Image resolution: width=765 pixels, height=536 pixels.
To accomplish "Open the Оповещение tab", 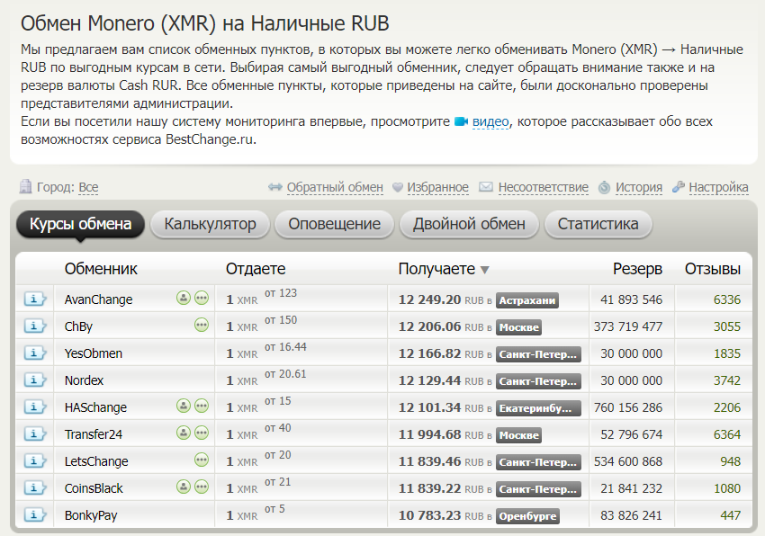I will [x=334, y=224].
